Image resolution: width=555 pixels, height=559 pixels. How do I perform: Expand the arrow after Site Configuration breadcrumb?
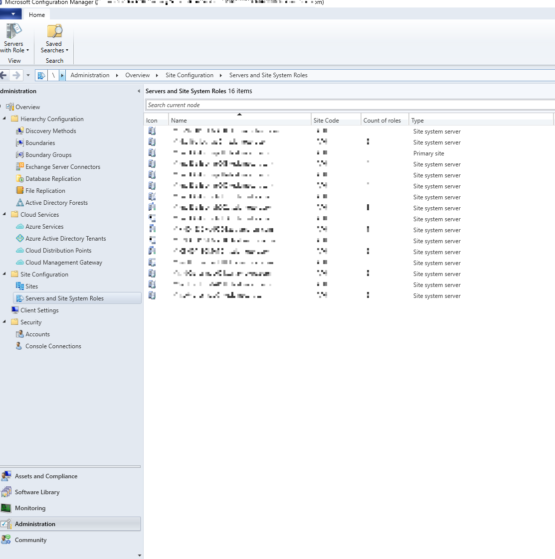click(x=221, y=75)
